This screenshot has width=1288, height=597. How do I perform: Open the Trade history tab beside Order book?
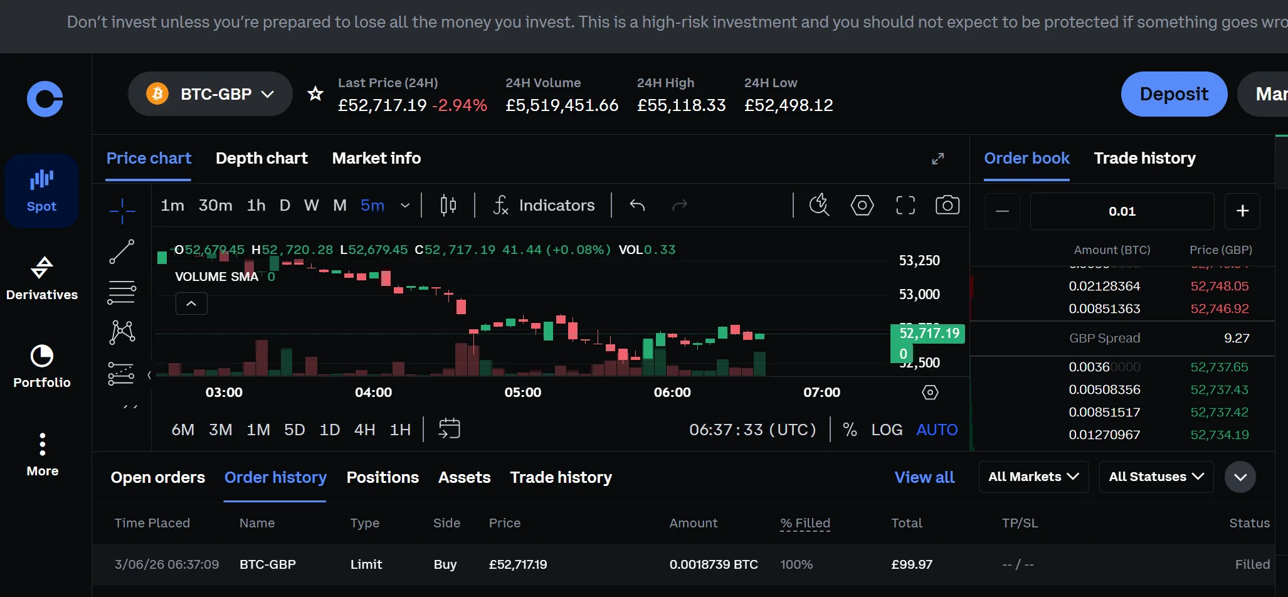(x=1144, y=158)
